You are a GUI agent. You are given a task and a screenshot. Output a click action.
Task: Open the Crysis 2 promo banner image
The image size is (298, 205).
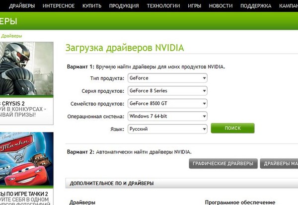pos(27,68)
